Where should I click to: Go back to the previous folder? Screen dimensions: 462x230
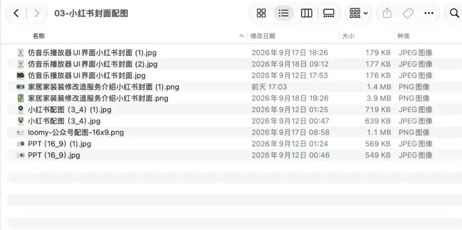point(17,13)
